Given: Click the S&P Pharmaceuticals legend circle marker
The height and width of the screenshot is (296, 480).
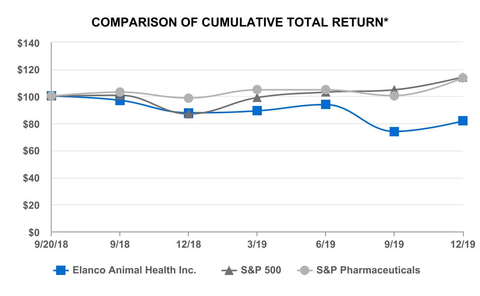Looking at the screenshot, I should pyautogui.click(x=304, y=270).
